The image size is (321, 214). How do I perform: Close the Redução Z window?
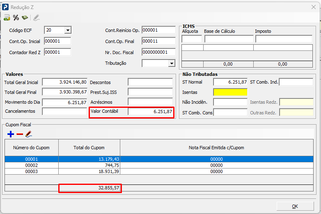(x=314, y=7)
